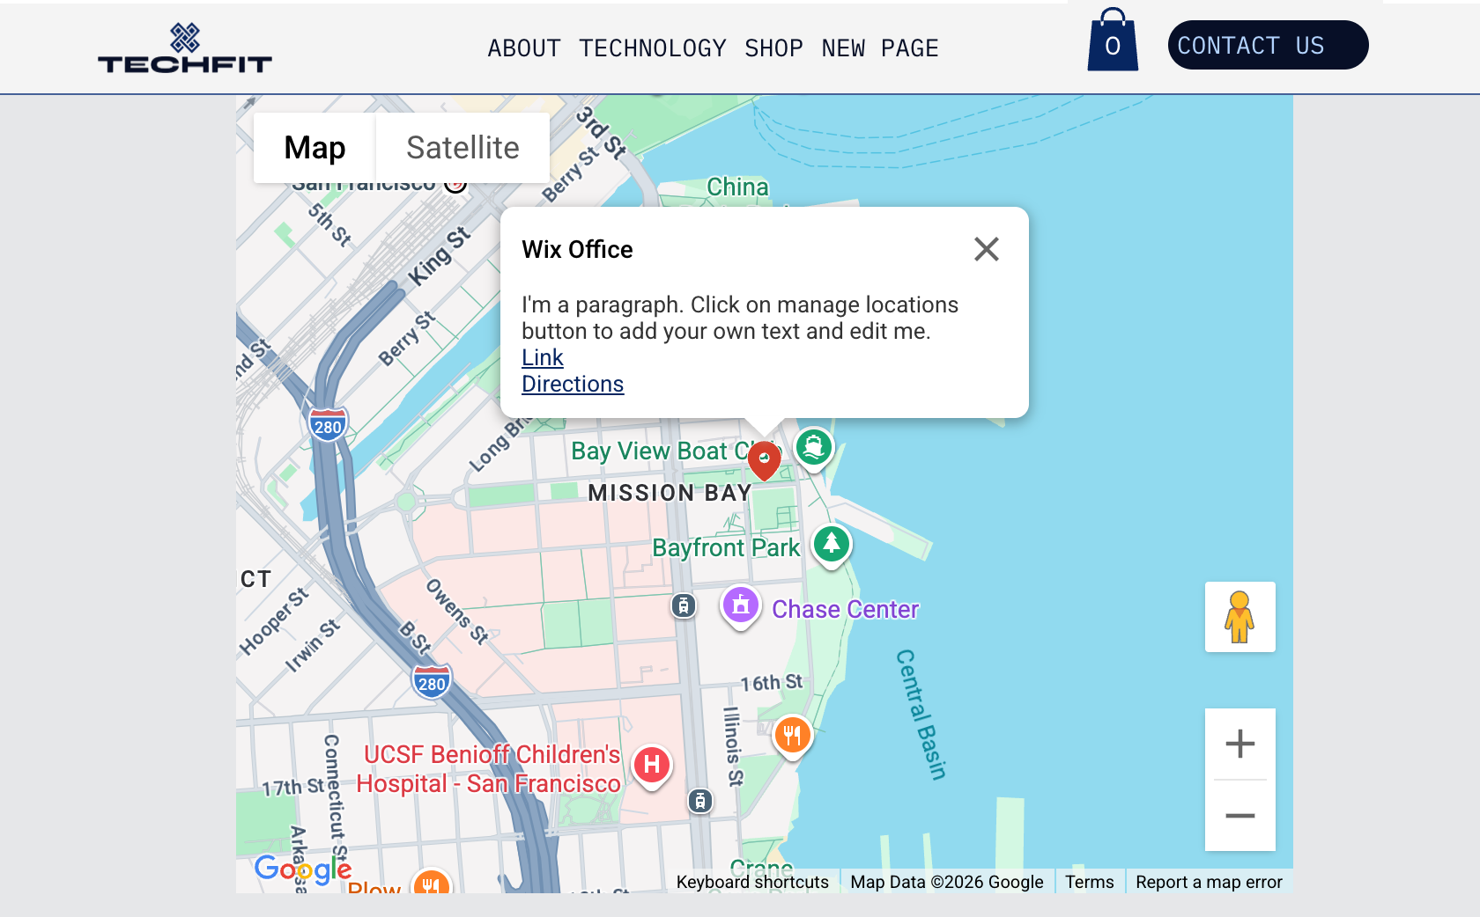
Task: Open the shopping bag cart icon
Action: [x=1112, y=41]
